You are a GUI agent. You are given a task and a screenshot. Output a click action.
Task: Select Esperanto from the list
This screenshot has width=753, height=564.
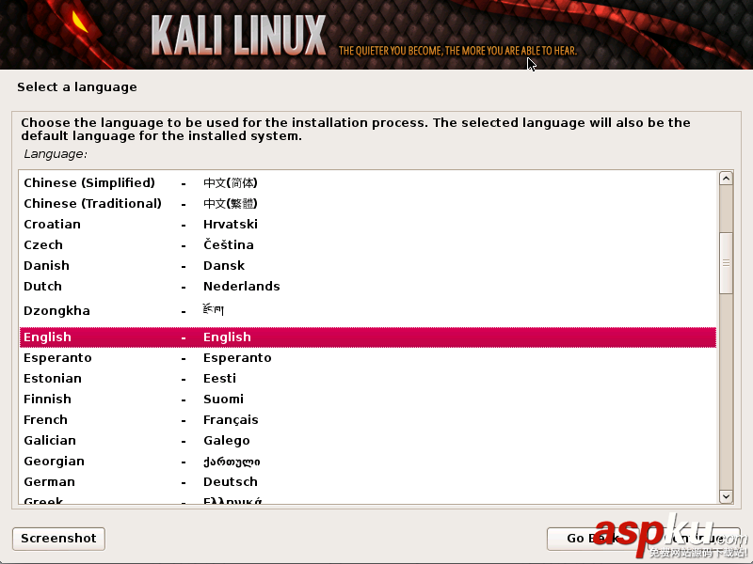tap(368, 358)
